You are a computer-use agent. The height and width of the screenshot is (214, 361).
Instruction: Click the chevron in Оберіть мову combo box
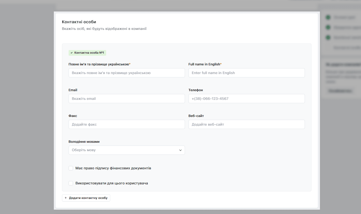coord(180,150)
